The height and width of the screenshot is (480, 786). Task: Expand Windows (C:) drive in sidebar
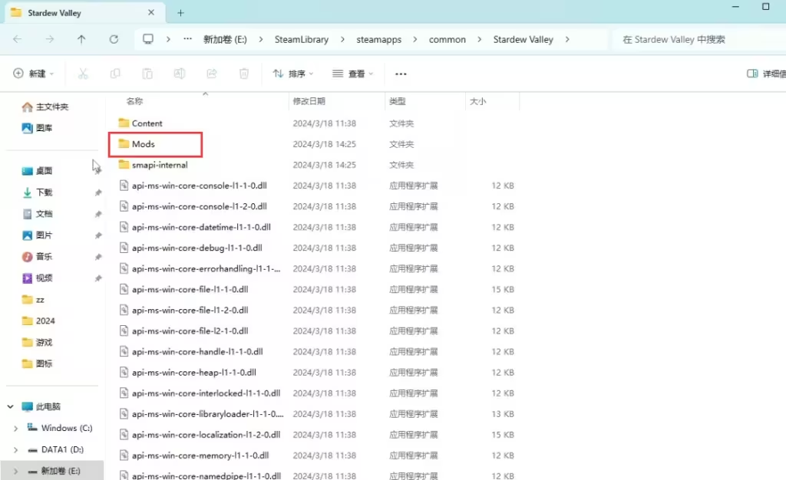click(x=15, y=429)
